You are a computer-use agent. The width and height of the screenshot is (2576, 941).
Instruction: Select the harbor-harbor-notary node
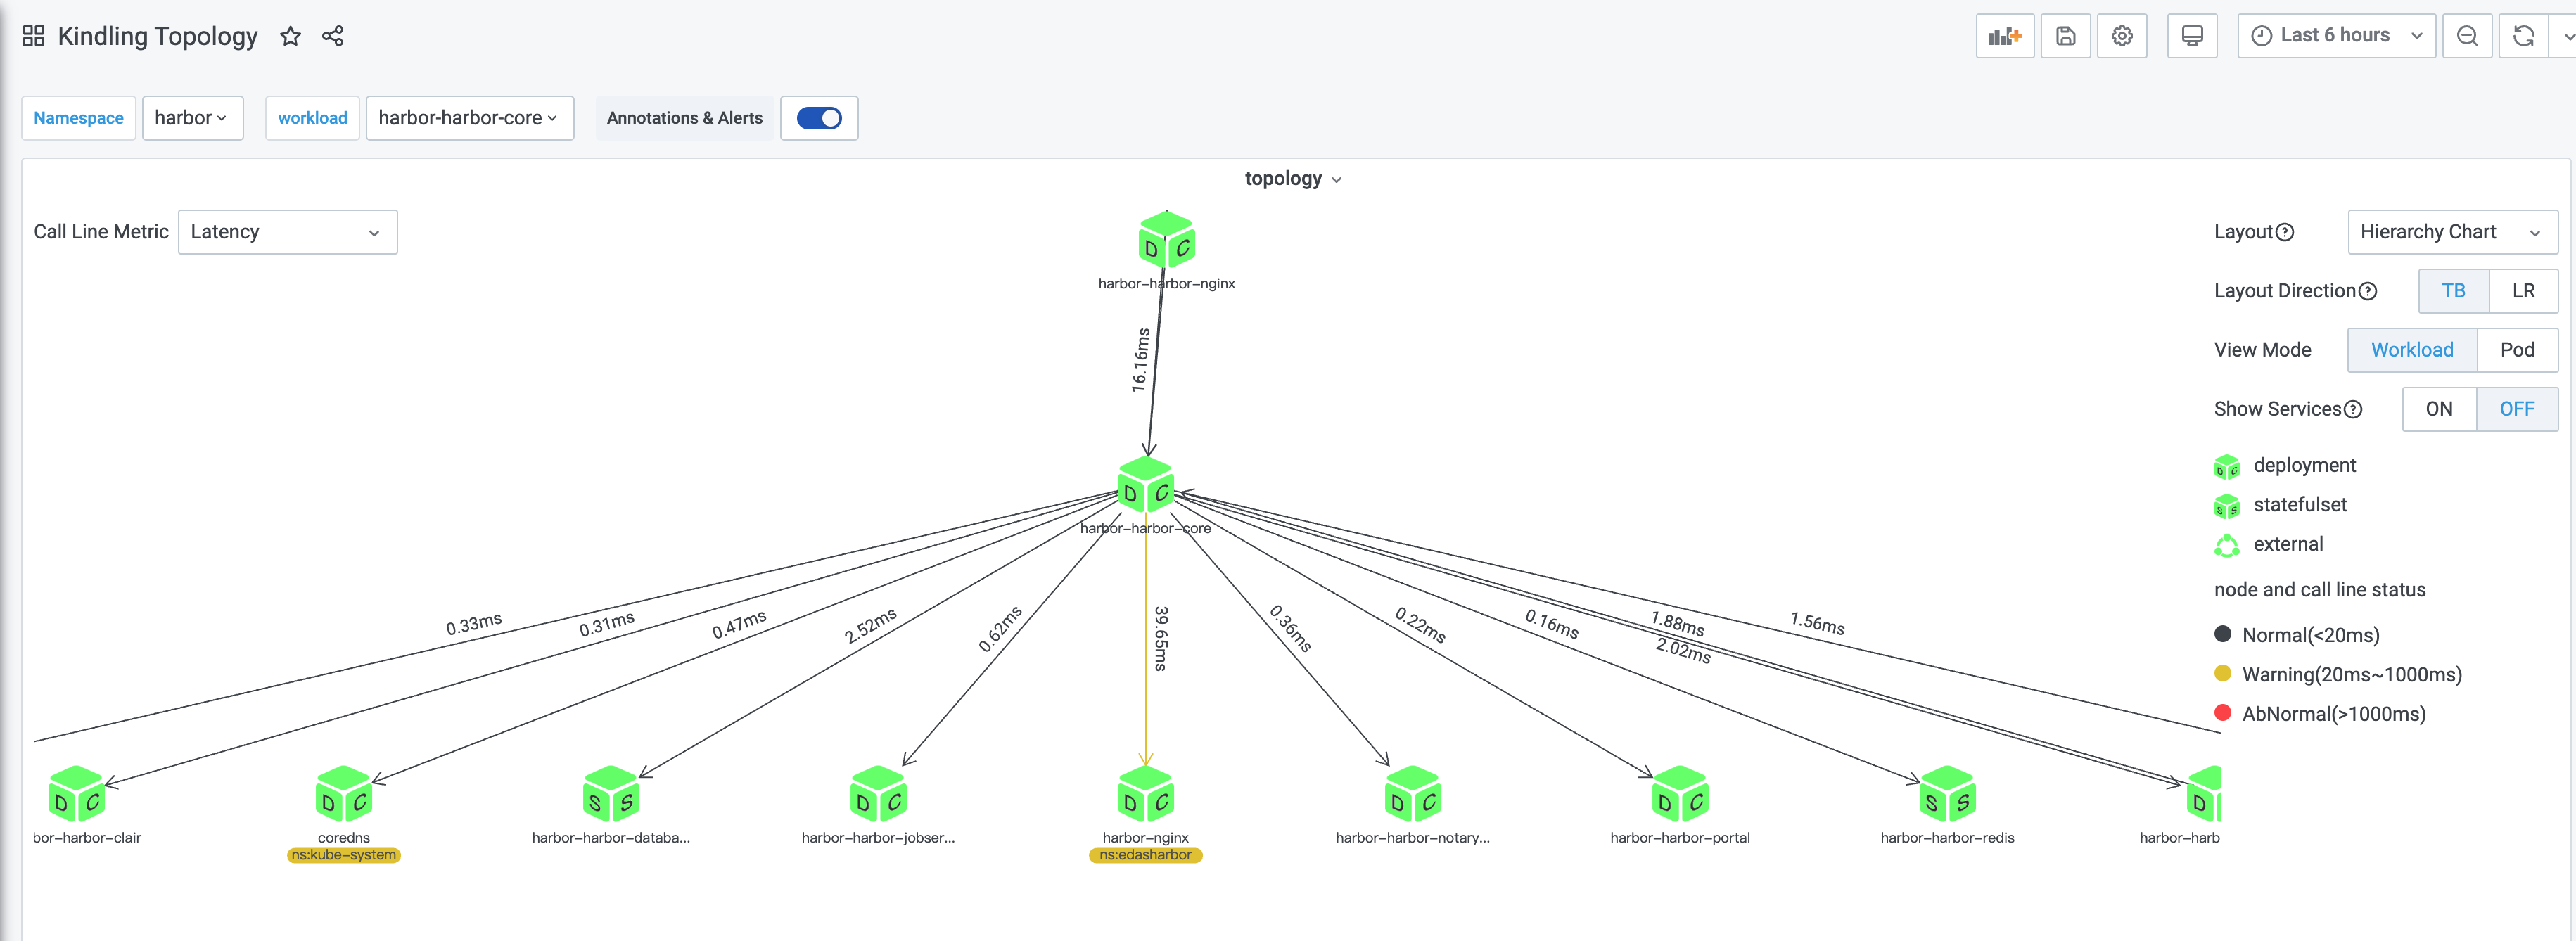(x=1413, y=794)
